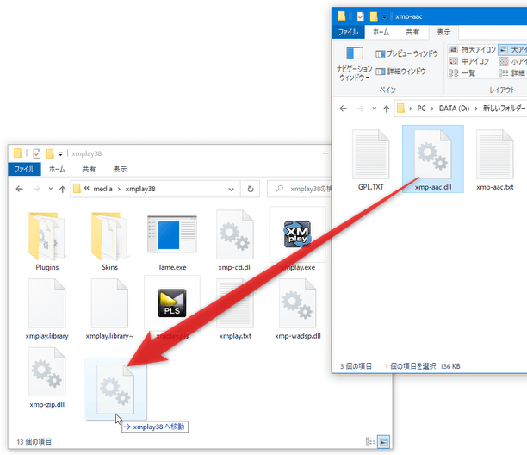This screenshot has height=455, width=527.
Task: Click media in xmplay38 address path
Action: (102, 189)
